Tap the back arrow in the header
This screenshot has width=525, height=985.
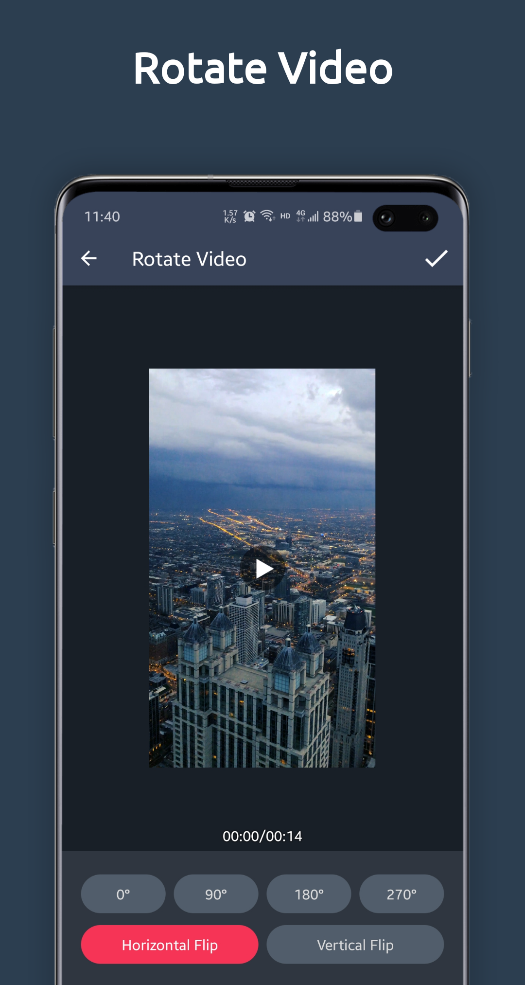(89, 259)
